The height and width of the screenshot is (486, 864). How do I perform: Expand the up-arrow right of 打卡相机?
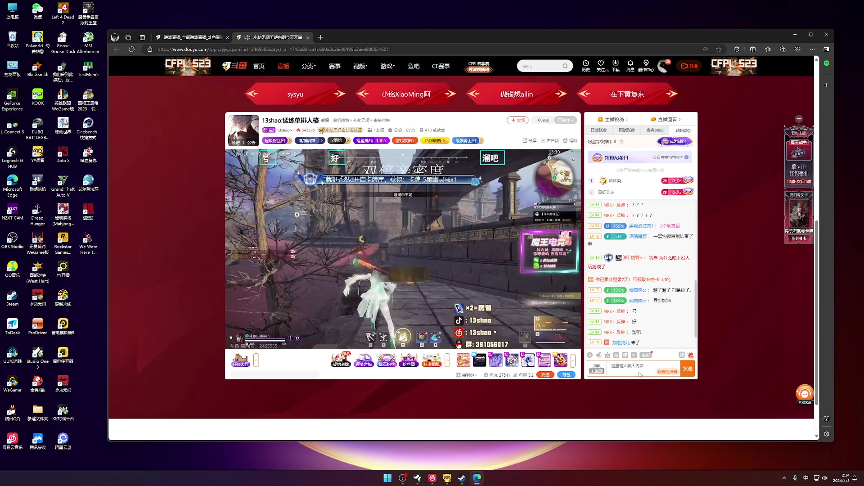pyautogui.click(x=447, y=360)
